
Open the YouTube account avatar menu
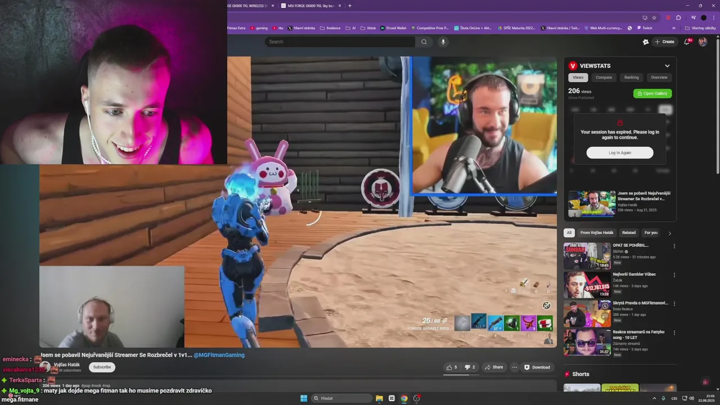tap(703, 42)
